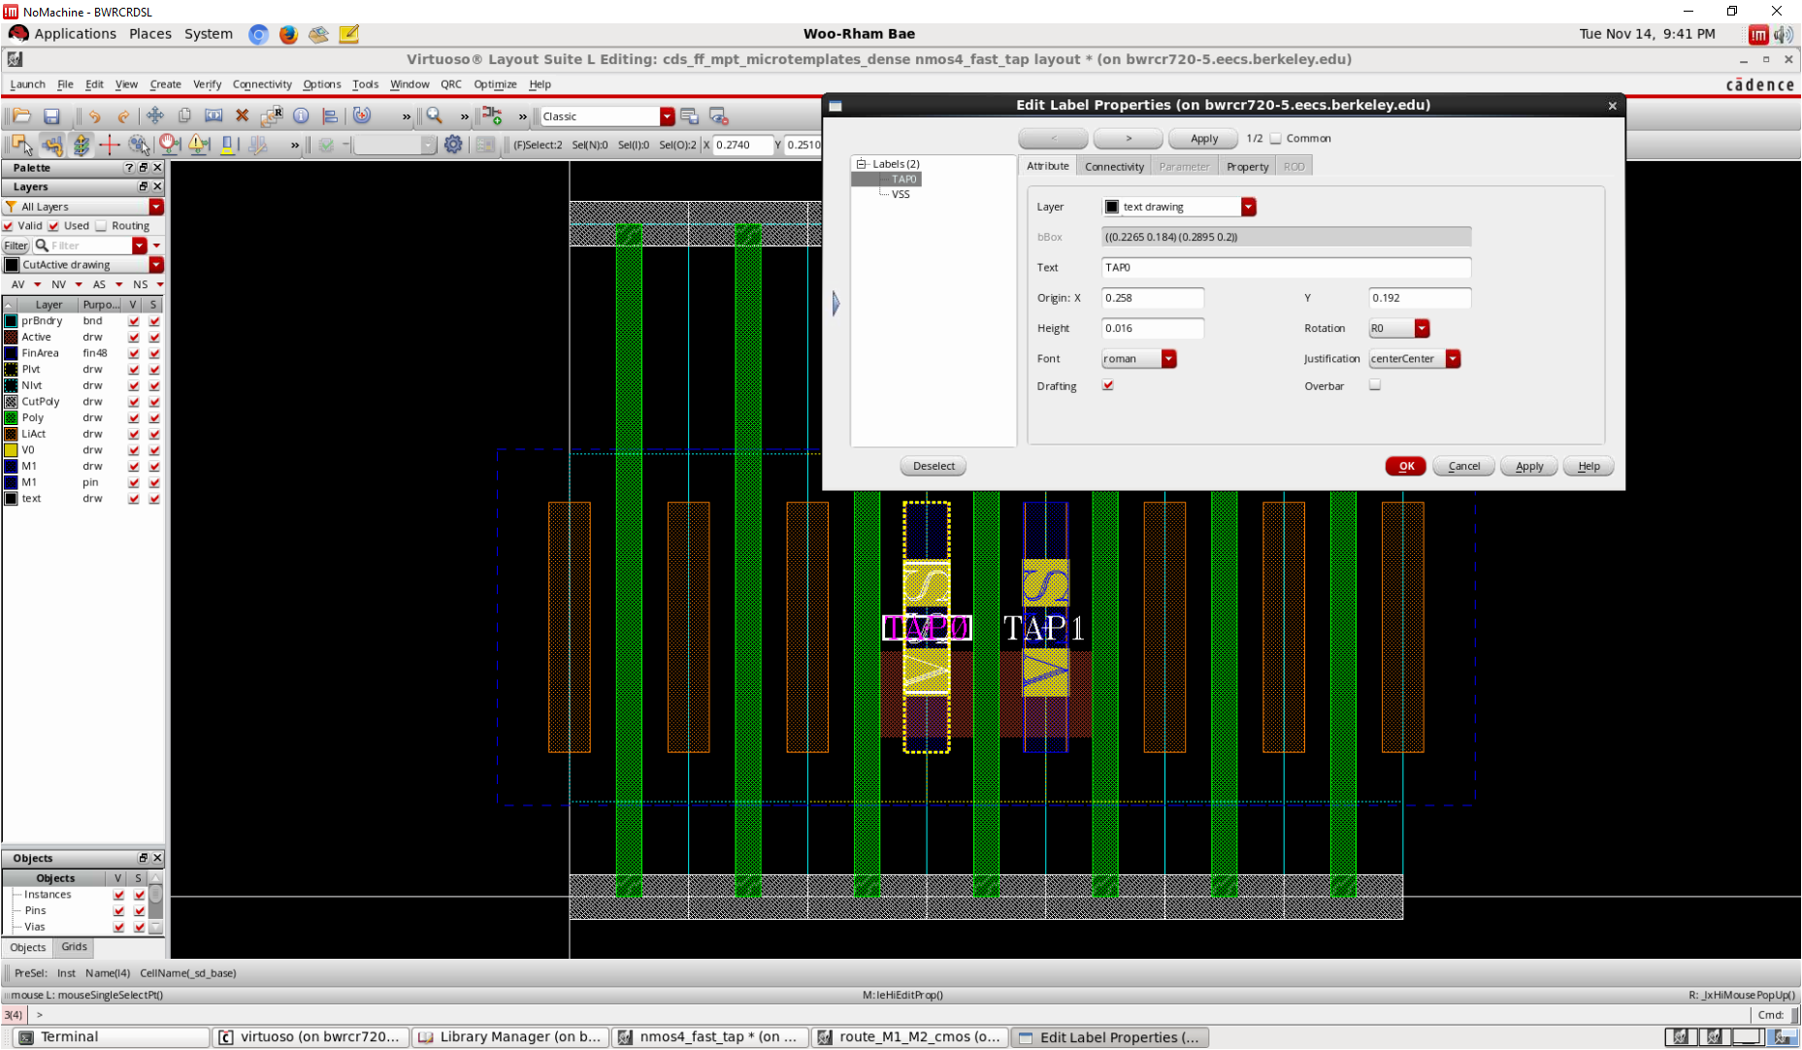Image resolution: width=1802 pixels, height=1050 pixels.
Task: Click the Palette help question icon
Action: pyautogui.click(x=129, y=168)
